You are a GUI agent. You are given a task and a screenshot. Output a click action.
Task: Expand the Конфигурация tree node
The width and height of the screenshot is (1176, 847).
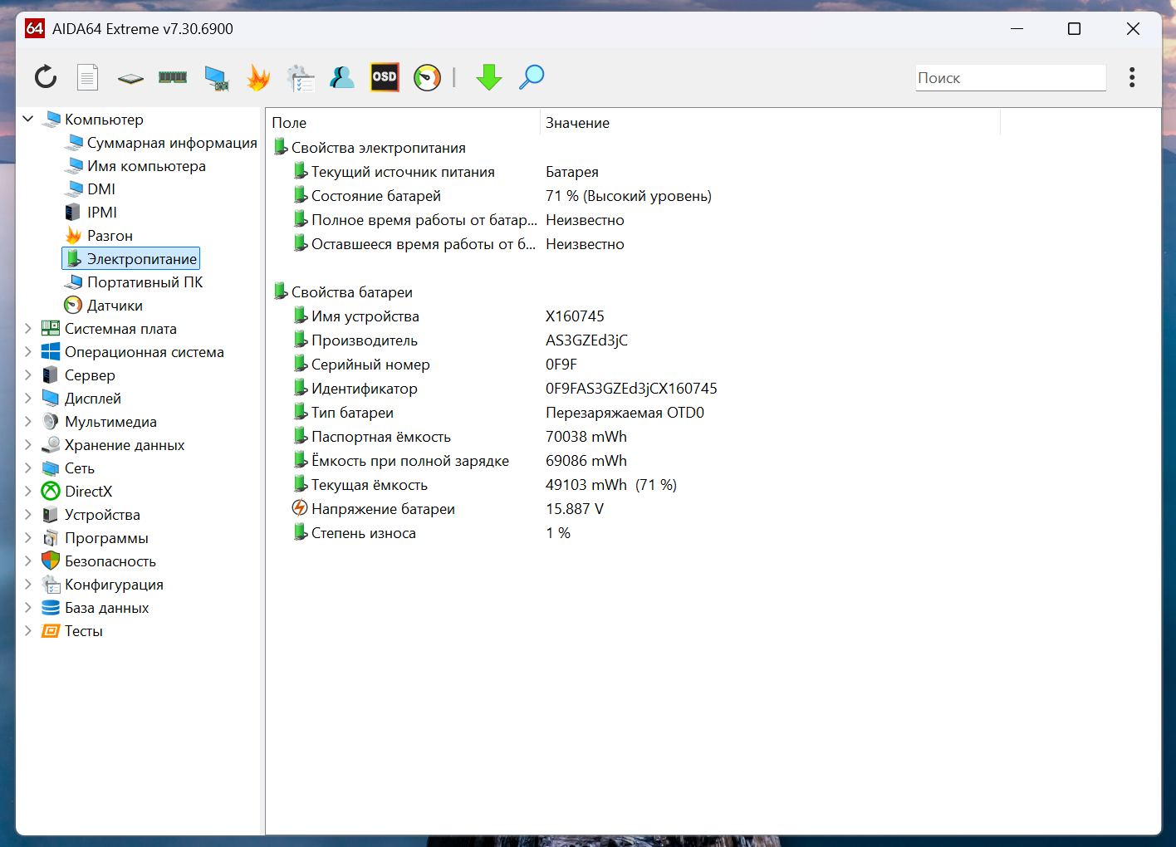pos(28,584)
